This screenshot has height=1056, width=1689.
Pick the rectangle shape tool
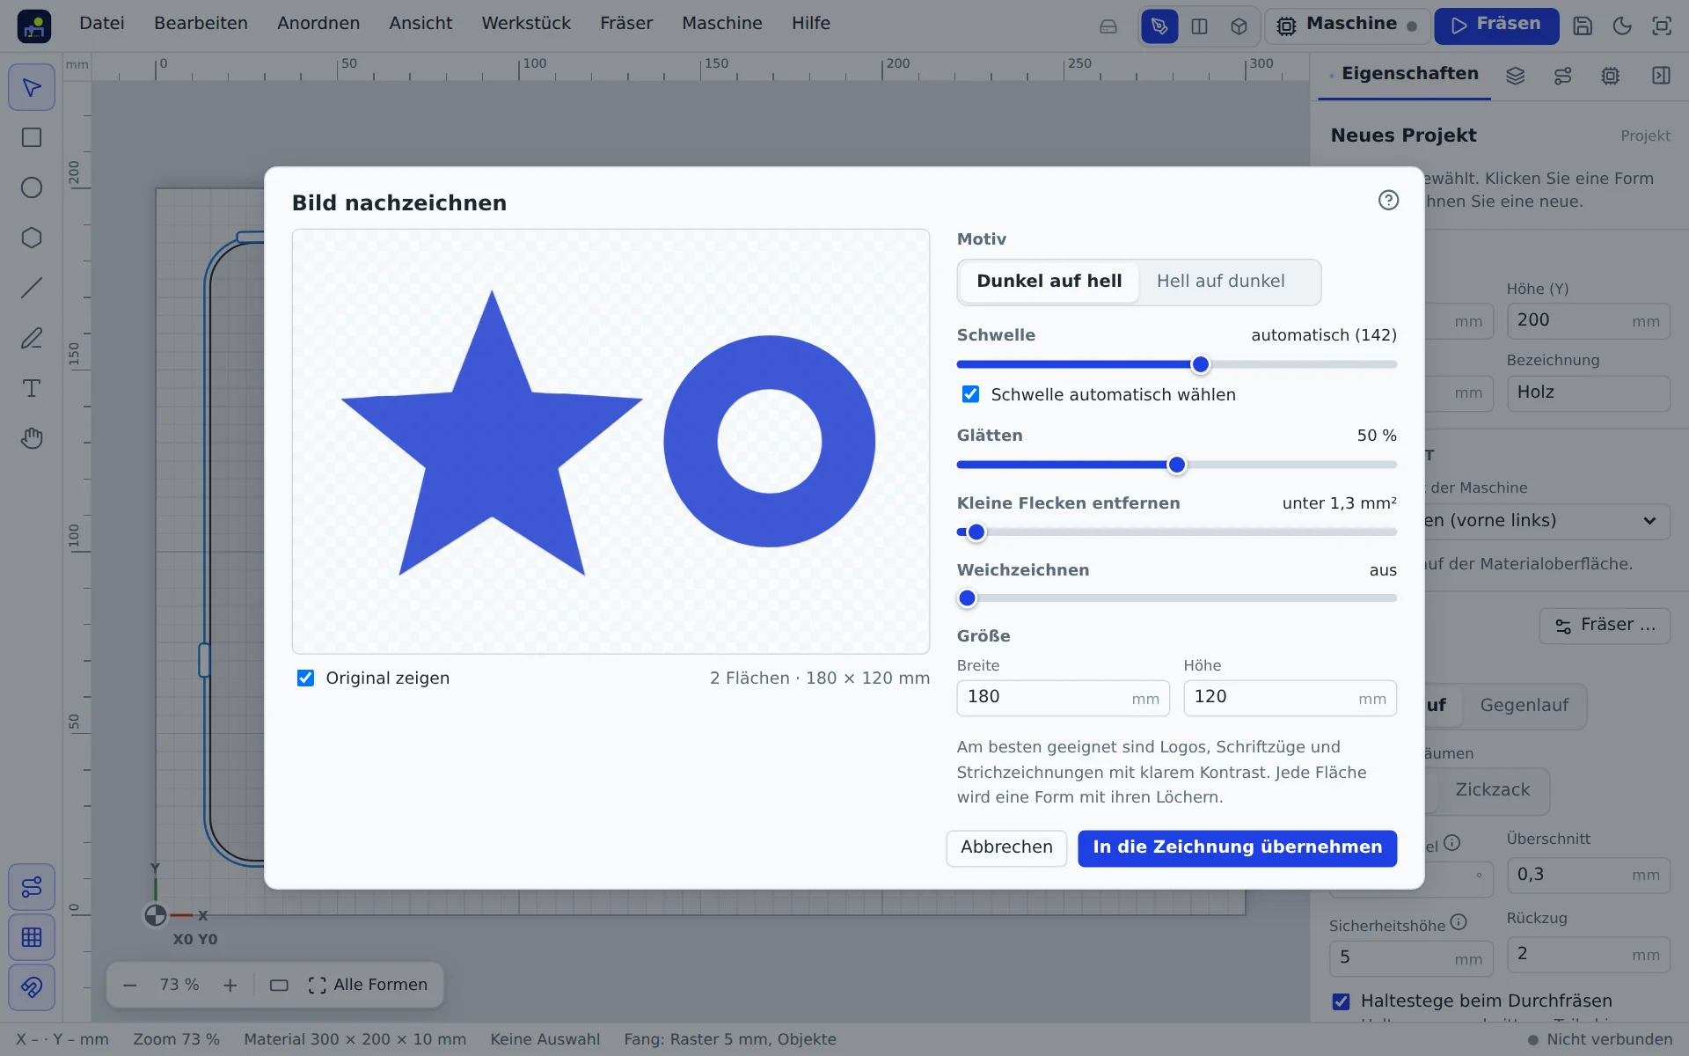coord(32,138)
